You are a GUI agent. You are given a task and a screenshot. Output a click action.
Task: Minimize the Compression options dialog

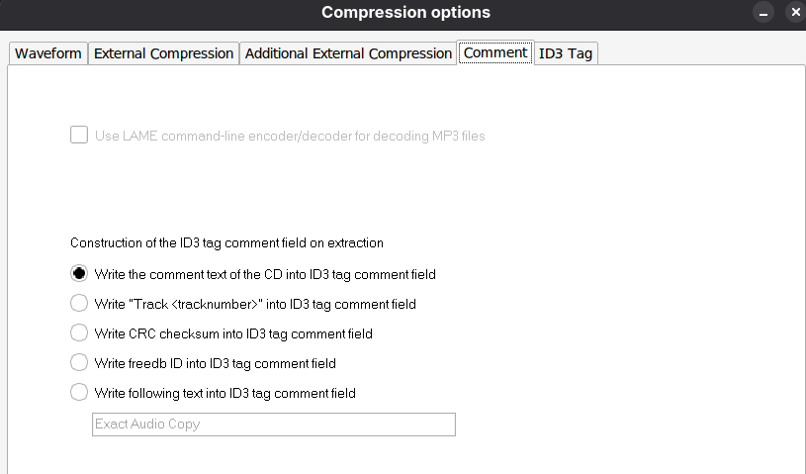pyautogui.click(x=762, y=13)
